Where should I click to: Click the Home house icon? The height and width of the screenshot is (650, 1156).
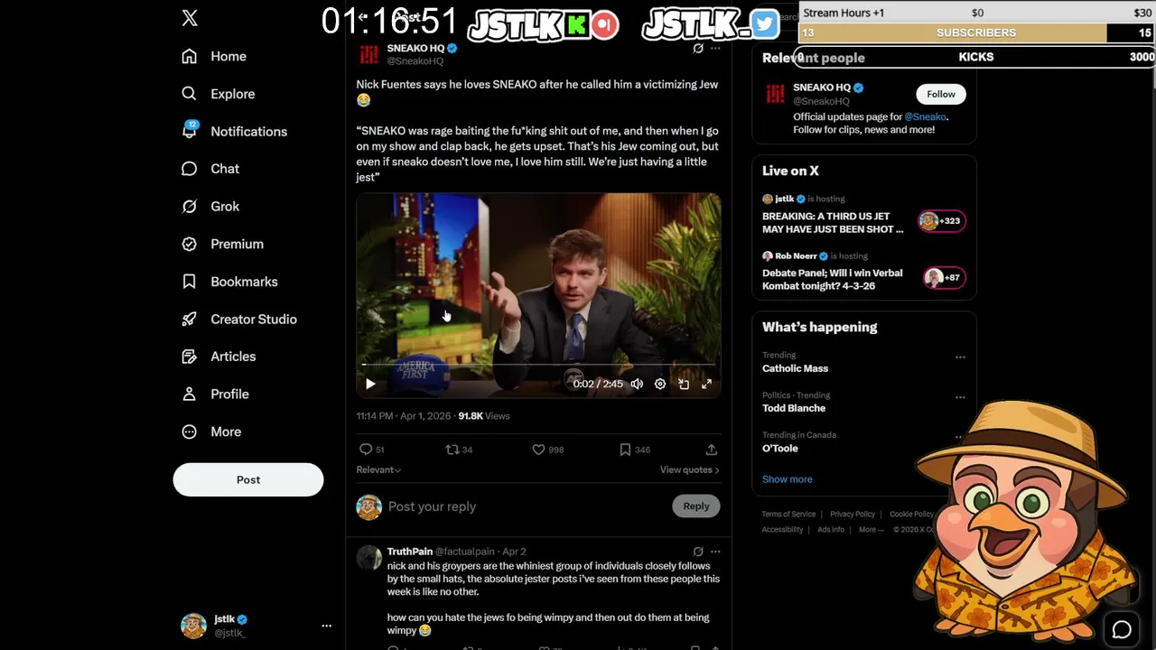click(189, 56)
